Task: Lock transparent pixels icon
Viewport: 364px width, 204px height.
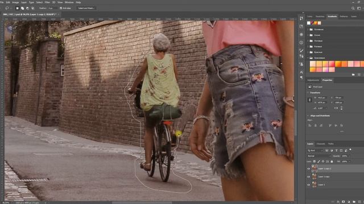Action: point(315,161)
